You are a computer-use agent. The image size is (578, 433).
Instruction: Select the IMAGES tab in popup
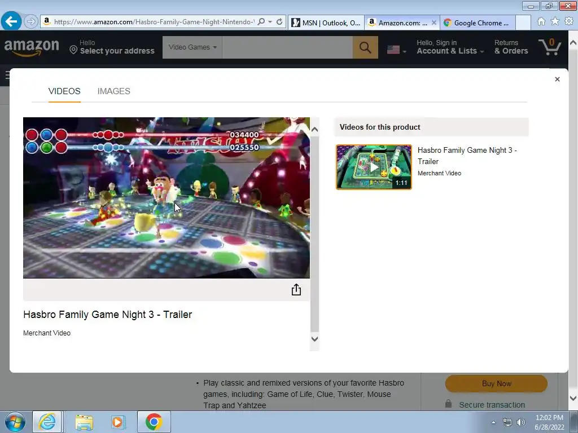113,91
